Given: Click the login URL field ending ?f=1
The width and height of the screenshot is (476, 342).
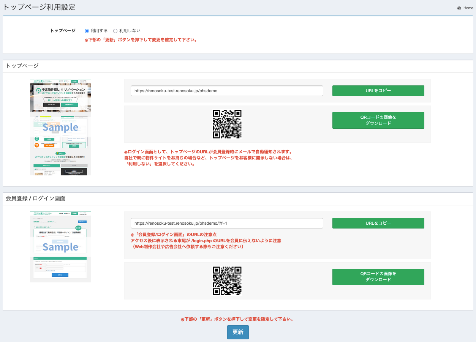Looking at the screenshot, I should point(227,223).
